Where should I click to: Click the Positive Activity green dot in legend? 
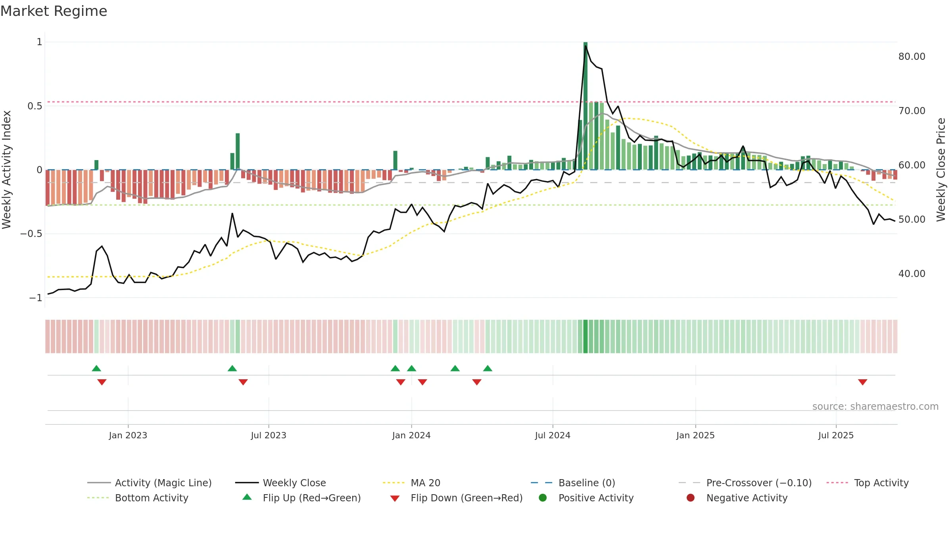543,498
